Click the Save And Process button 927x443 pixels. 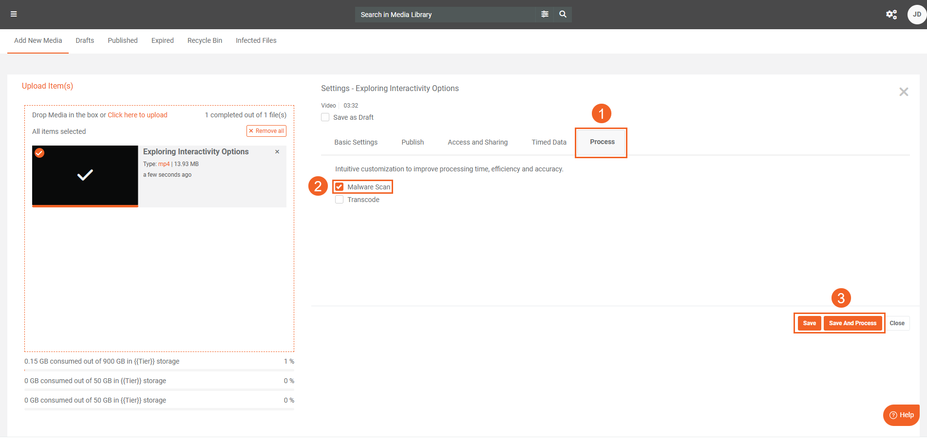point(852,323)
